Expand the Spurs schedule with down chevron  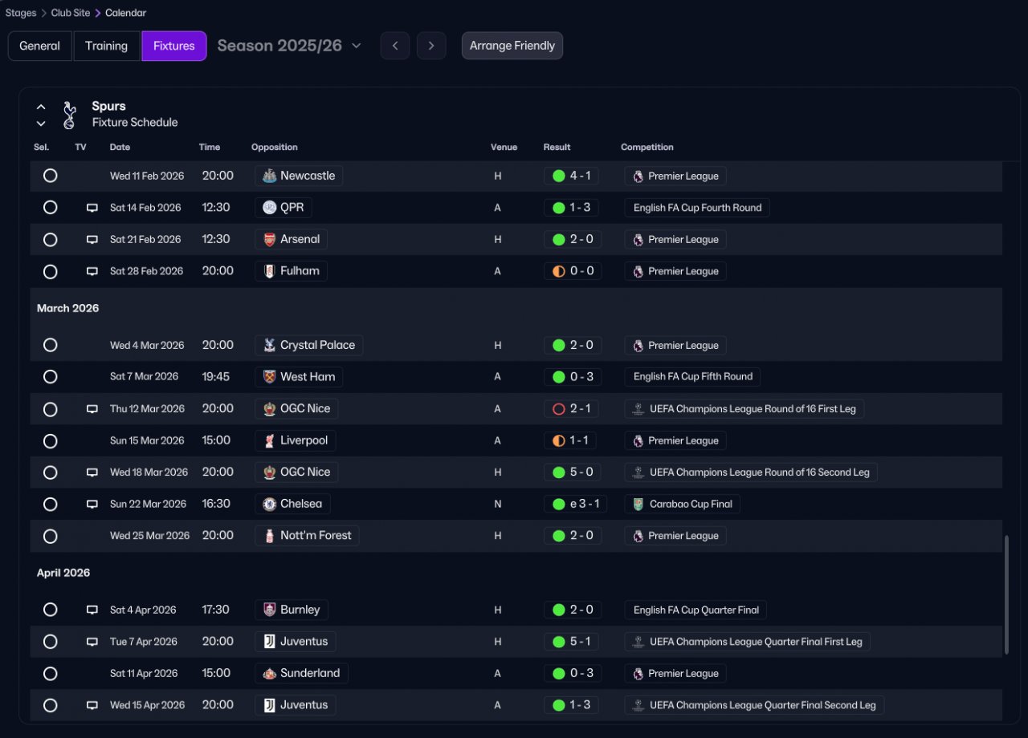pyautogui.click(x=41, y=124)
